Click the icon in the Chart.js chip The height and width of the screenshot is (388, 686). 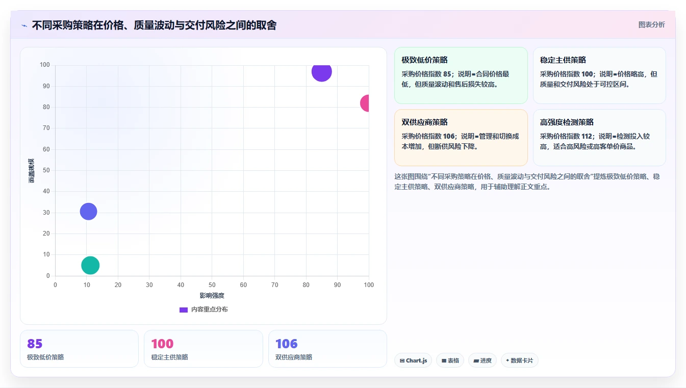click(x=402, y=360)
